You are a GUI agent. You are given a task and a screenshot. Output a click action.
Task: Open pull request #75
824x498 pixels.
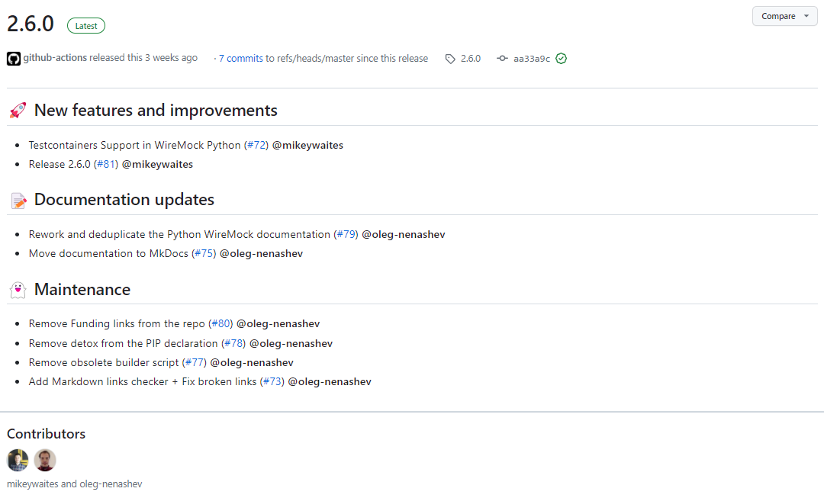tap(204, 253)
